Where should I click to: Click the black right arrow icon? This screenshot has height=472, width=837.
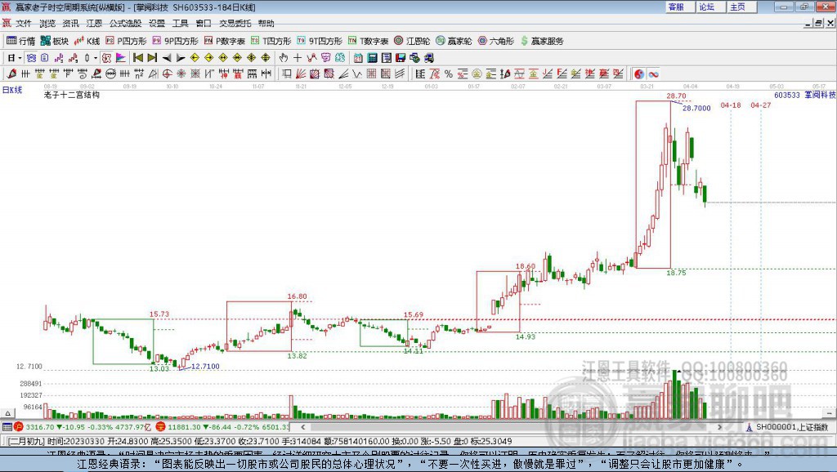tap(181, 58)
